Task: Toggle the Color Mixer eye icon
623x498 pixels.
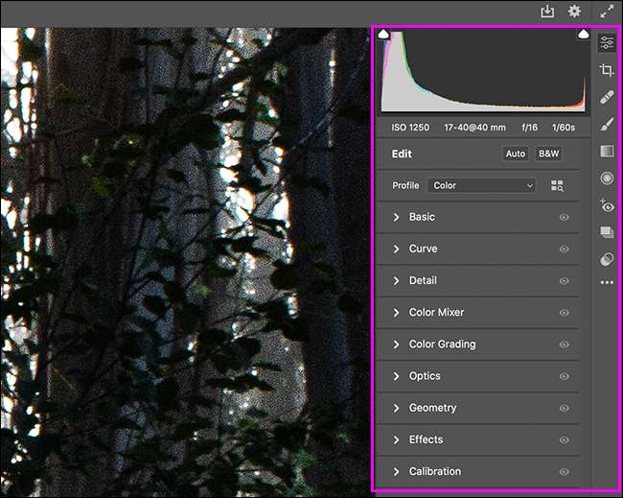Action: (564, 313)
